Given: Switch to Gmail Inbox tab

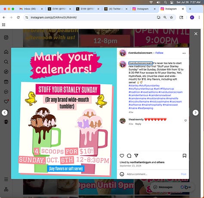Looking at the screenshot, I should pos(31,9).
